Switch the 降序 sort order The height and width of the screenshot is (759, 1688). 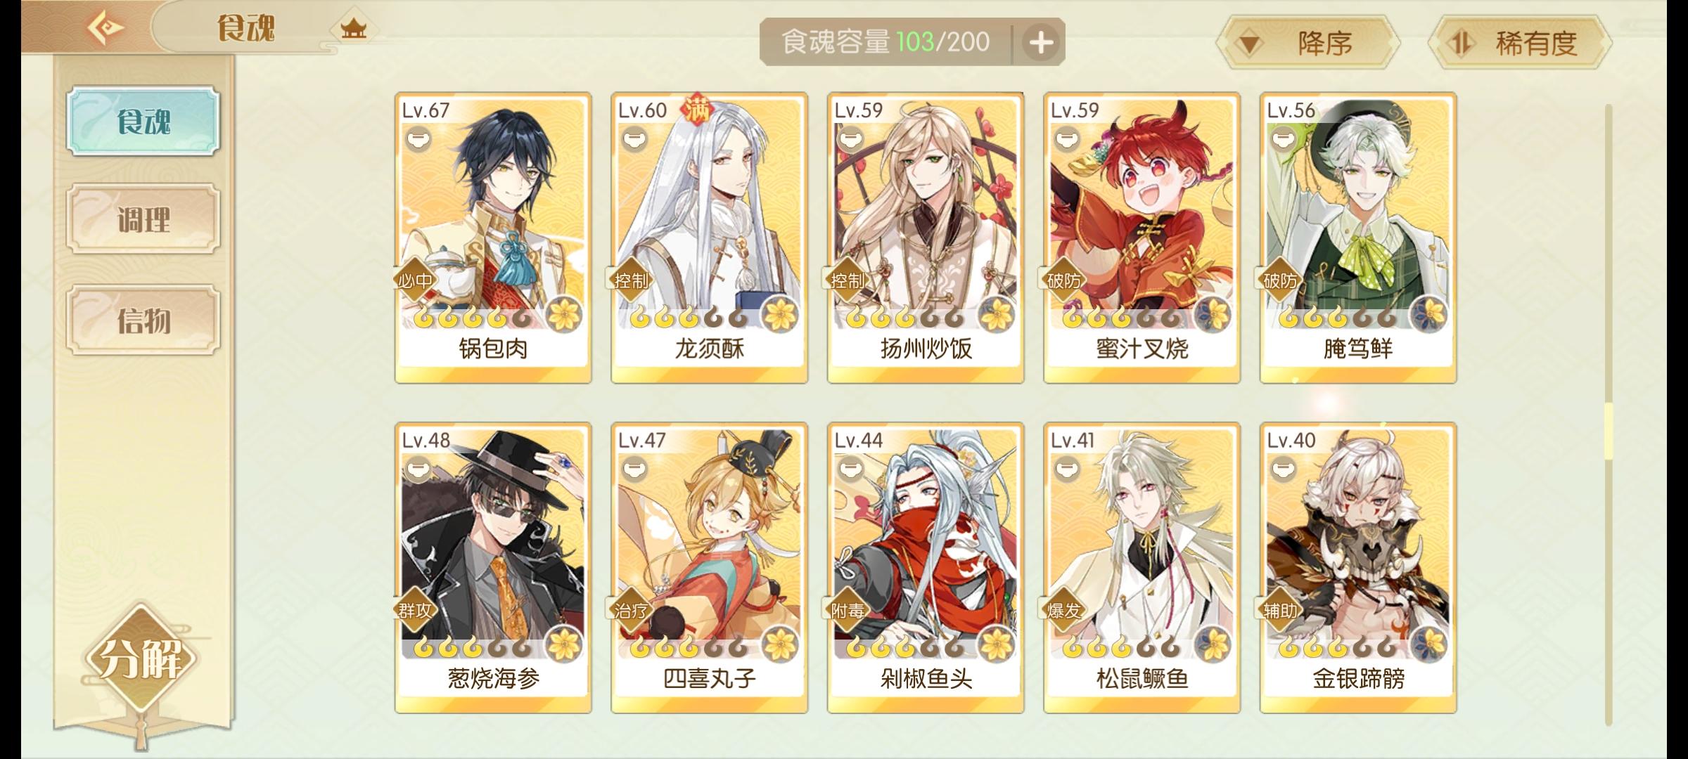(1307, 43)
